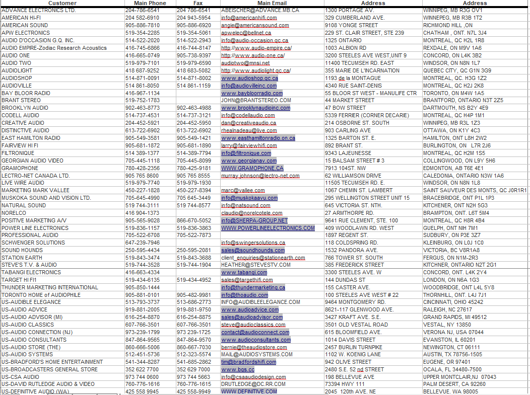This screenshot has width=530, height=395.
Task: Open the contact@audioconnect.com link
Action: pyautogui.click(x=255, y=332)
